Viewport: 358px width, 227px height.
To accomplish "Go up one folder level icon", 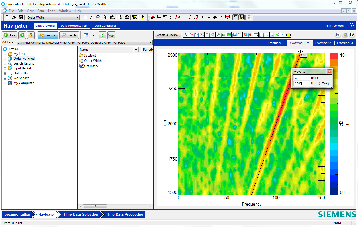I will tap(31, 35).
